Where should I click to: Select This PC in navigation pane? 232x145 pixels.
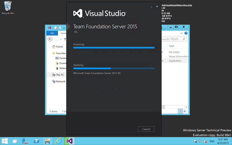tap(58, 75)
